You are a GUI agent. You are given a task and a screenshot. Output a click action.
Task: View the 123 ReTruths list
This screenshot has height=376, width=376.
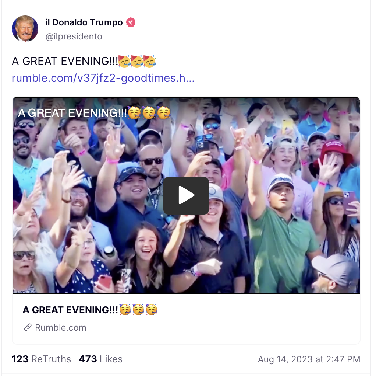point(41,359)
